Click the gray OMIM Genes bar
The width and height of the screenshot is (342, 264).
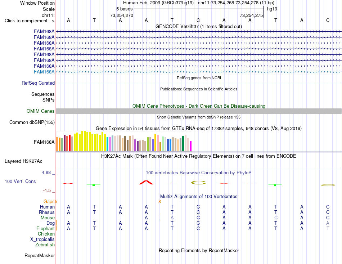tap(199, 111)
